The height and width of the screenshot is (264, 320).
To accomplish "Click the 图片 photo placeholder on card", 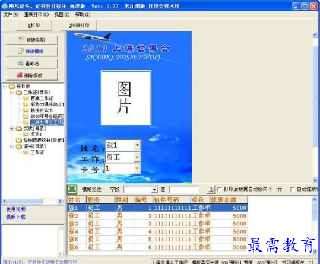I will pos(126,98).
